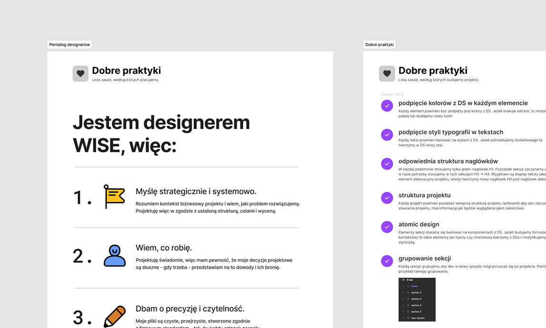Click the heart icon in right Dobre praktyki frame
This screenshot has height=328, width=546.
[x=387, y=73]
